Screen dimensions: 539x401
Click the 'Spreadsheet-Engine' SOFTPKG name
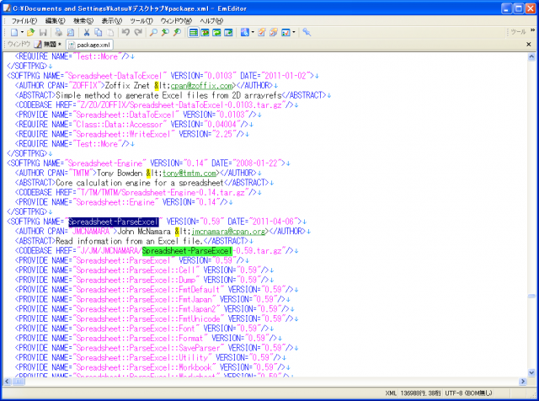pos(105,163)
